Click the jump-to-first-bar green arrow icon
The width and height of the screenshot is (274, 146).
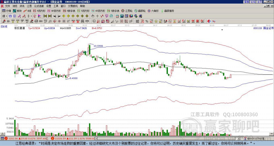pos(45,16)
